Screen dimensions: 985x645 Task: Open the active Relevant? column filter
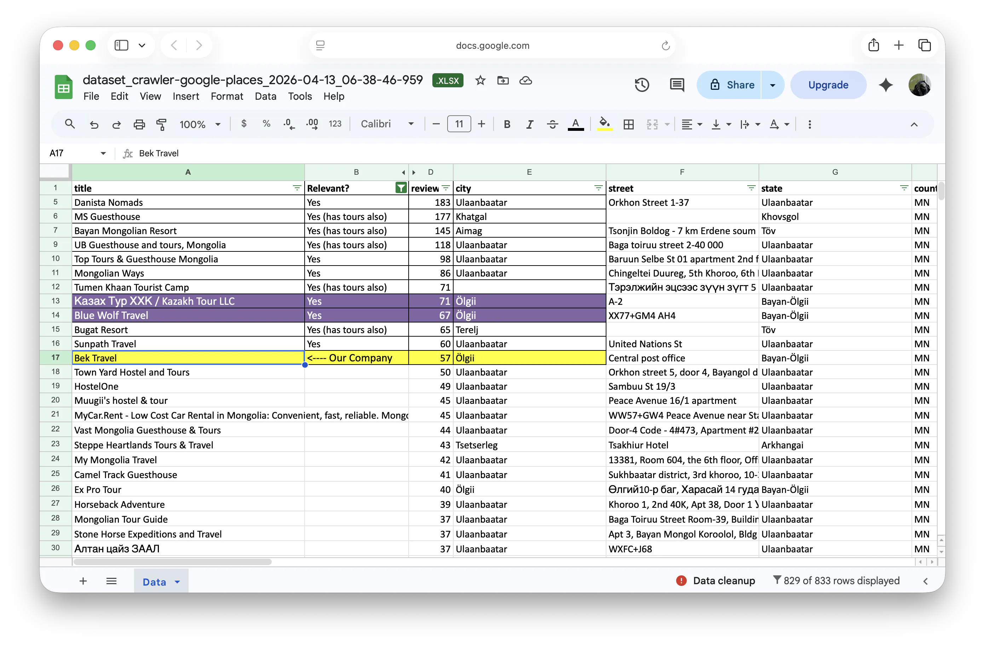(401, 188)
